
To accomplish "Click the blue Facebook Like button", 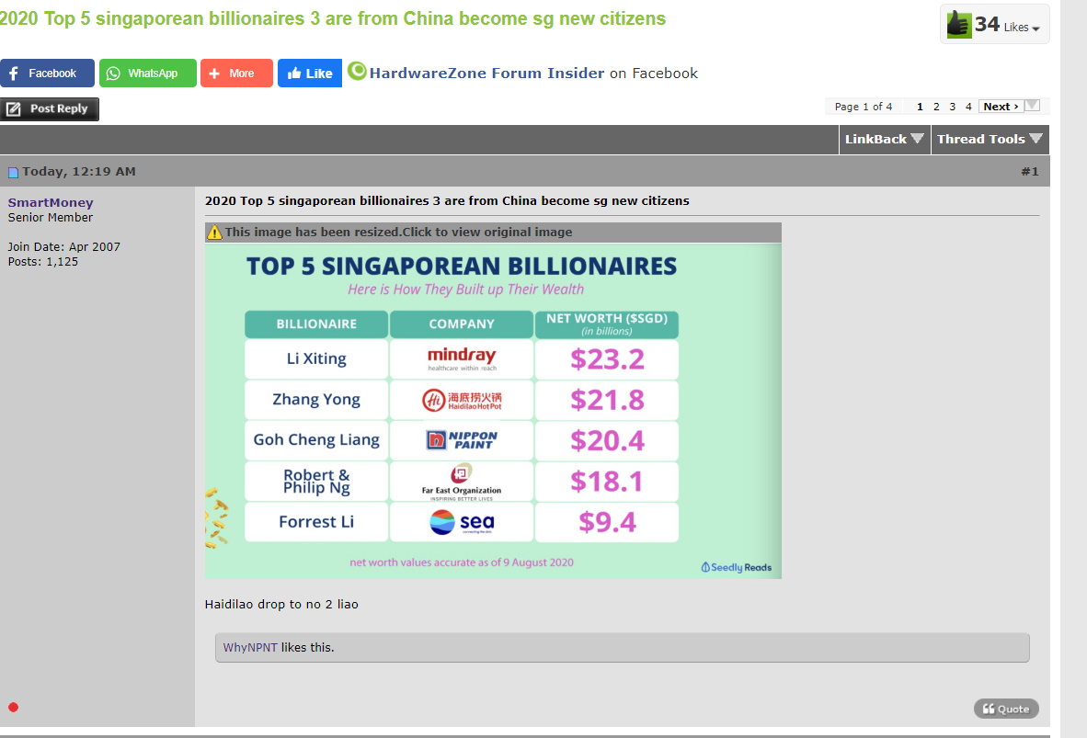I will (x=310, y=73).
